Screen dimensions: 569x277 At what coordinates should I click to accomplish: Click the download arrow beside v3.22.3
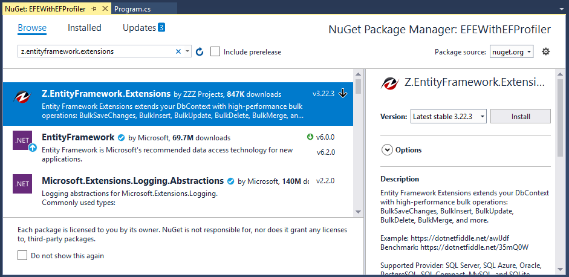pyautogui.click(x=343, y=94)
